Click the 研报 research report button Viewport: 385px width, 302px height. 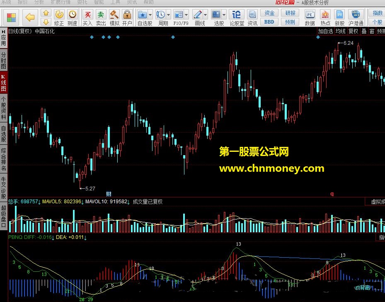(x=290, y=13)
